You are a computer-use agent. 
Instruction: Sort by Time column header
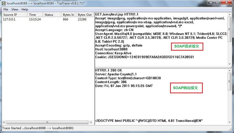35,15
